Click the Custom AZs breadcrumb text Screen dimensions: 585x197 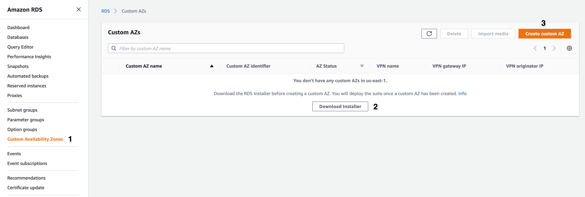click(x=134, y=11)
